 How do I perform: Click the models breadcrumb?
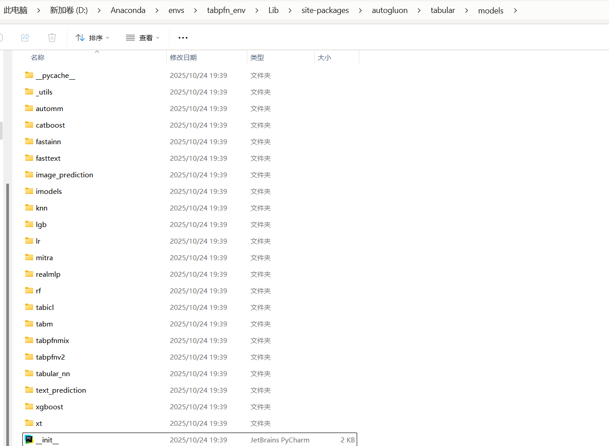tap(491, 10)
